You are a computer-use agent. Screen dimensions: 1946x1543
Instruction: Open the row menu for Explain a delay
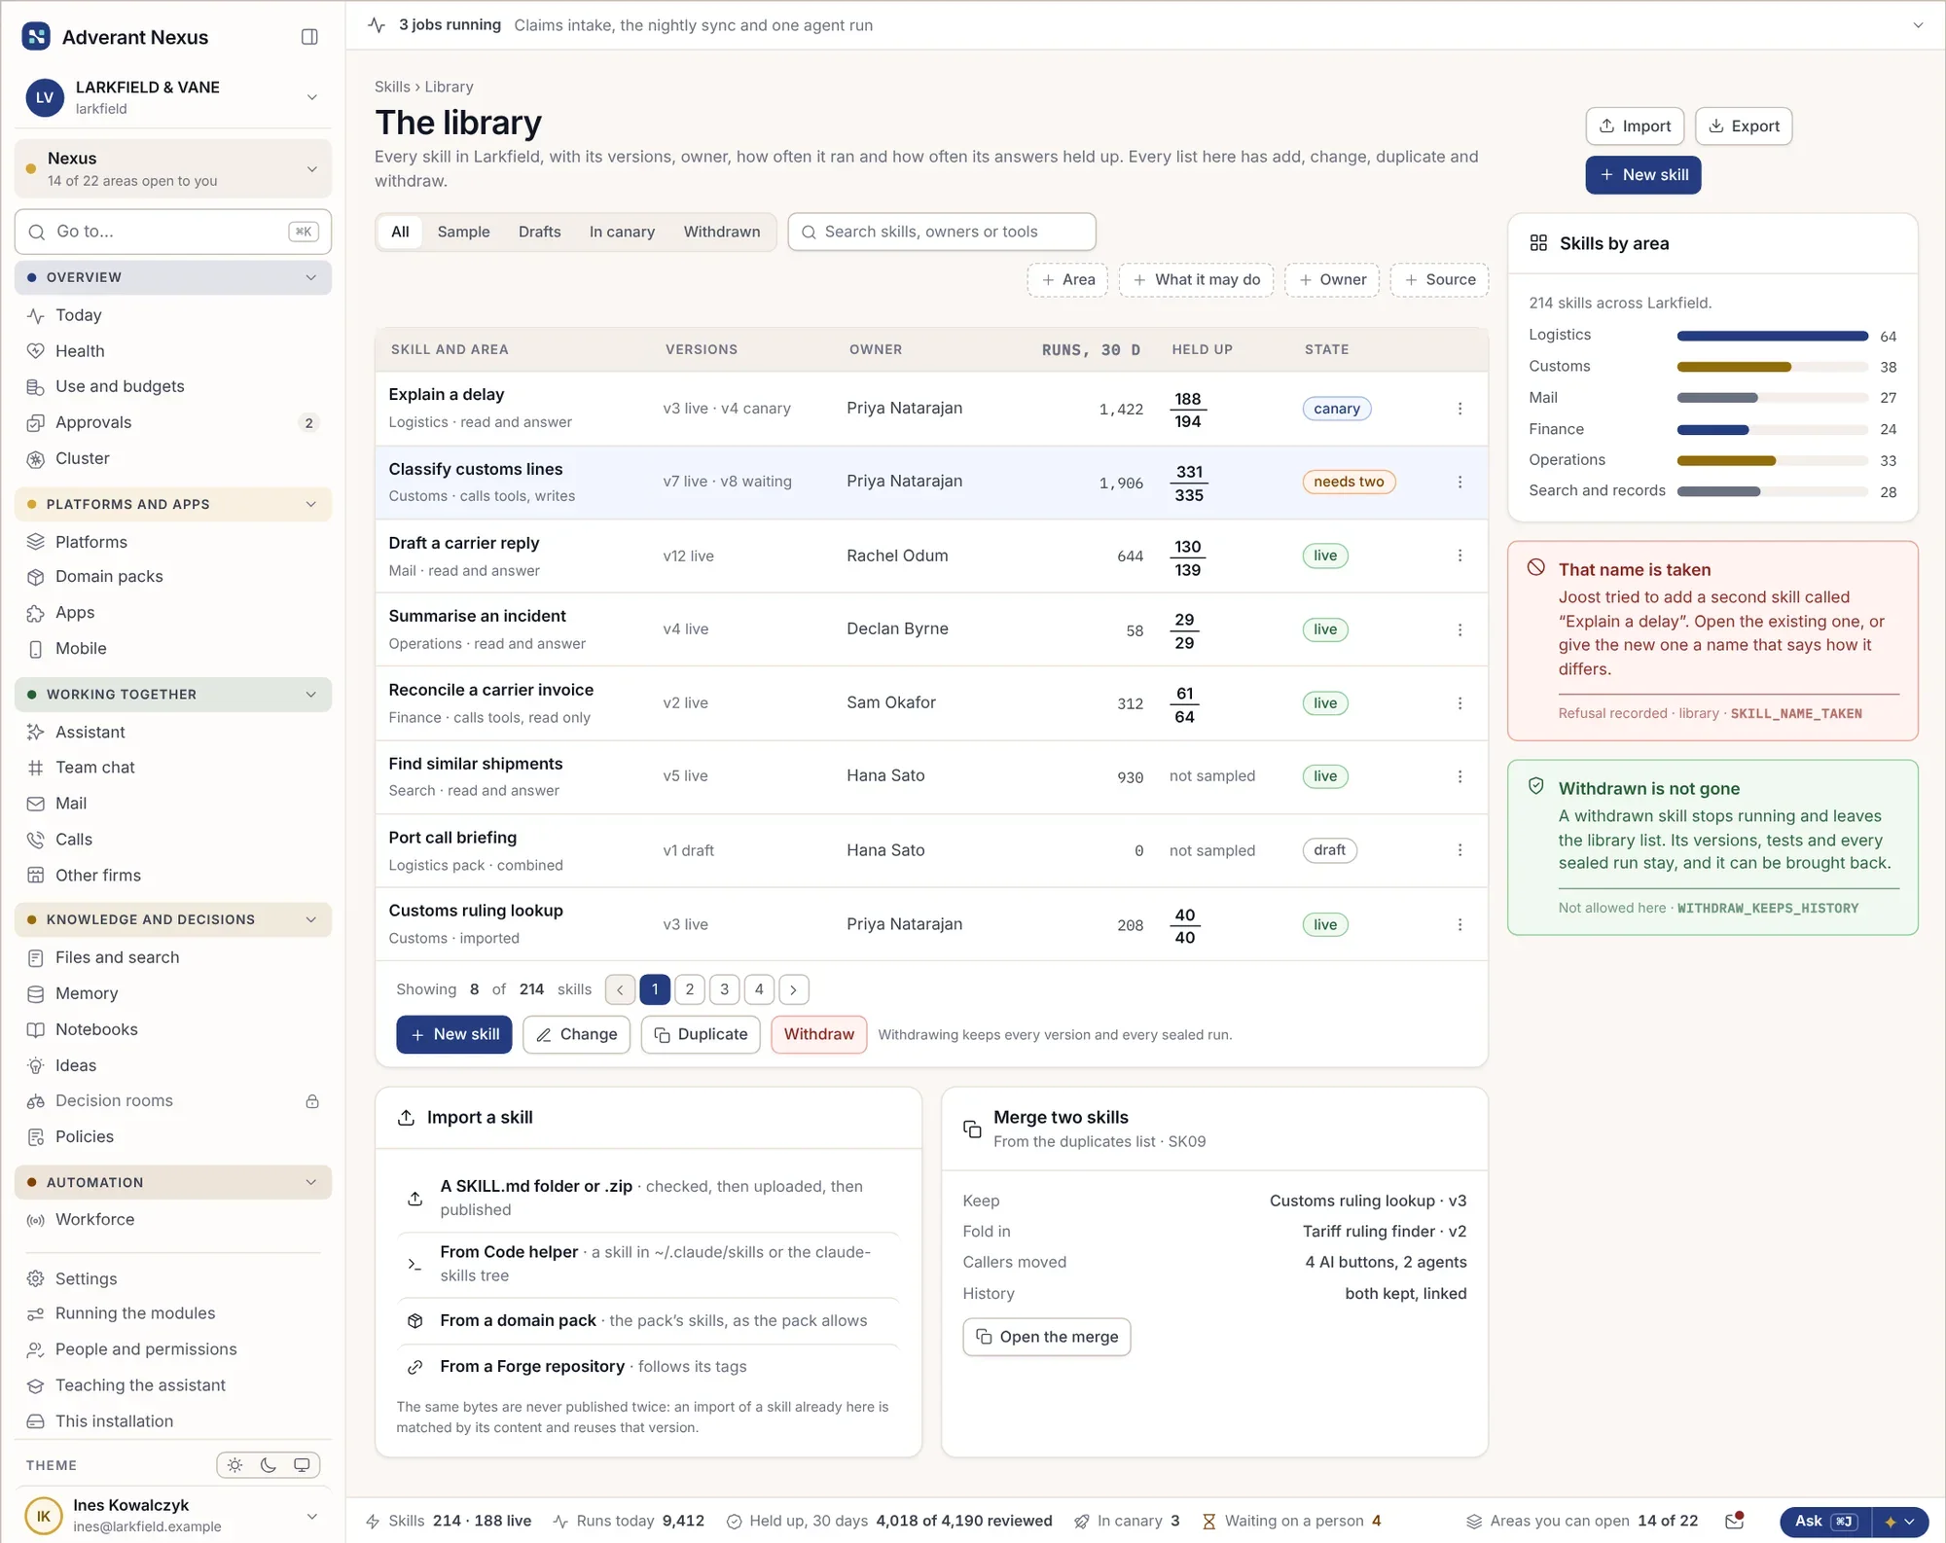pos(1459,409)
